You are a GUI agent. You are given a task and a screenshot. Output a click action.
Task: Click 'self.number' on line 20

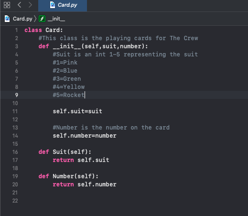click(x=97, y=184)
